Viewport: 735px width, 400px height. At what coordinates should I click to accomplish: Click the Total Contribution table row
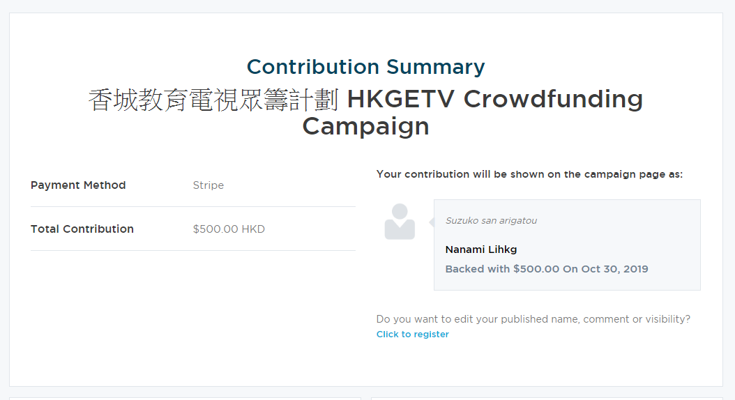click(x=193, y=229)
